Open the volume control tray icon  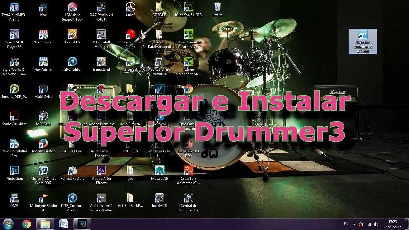click(x=376, y=224)
